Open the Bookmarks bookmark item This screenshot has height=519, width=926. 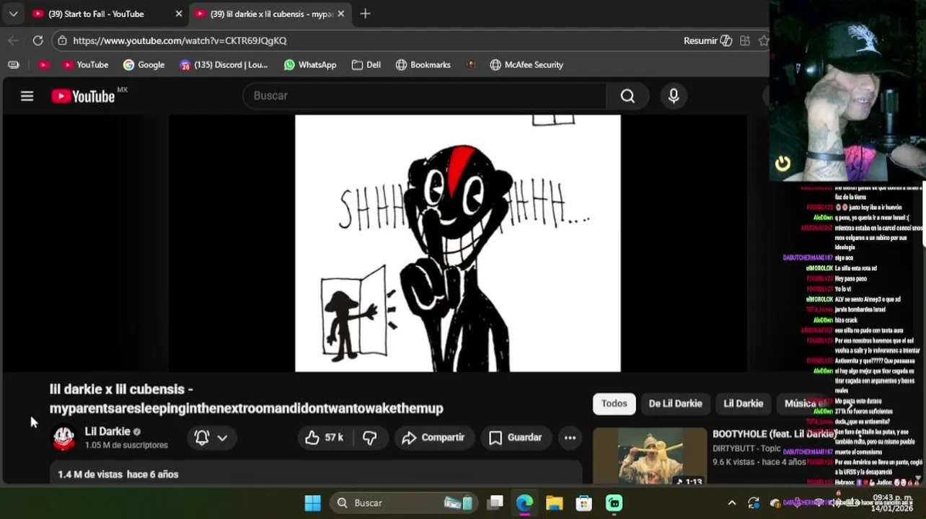[423, 65]
